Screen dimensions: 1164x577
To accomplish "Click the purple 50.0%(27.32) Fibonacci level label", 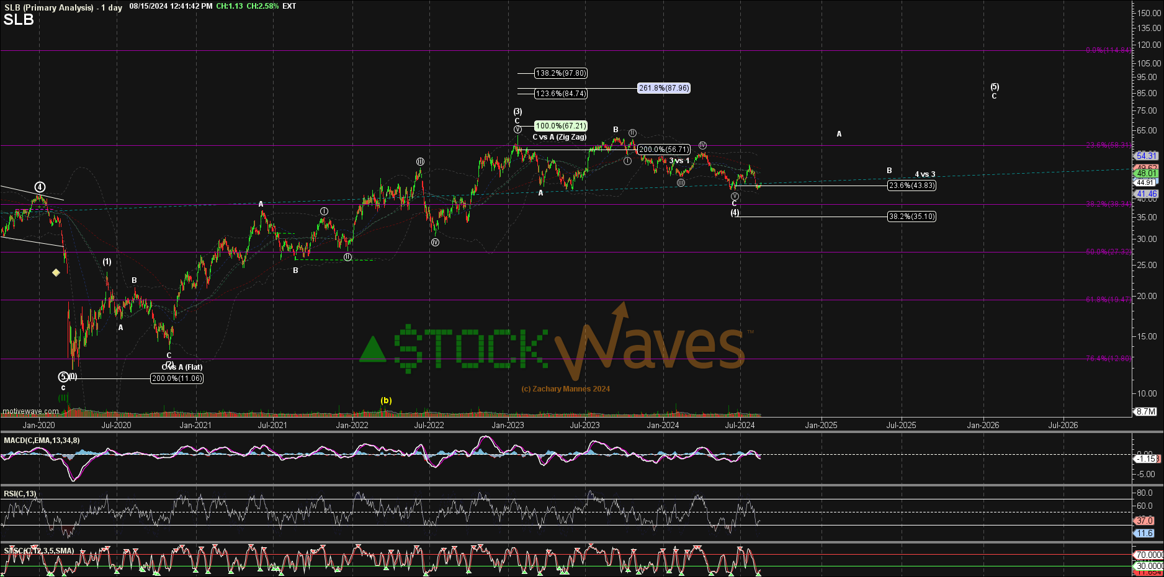I will click(1108, 252).
